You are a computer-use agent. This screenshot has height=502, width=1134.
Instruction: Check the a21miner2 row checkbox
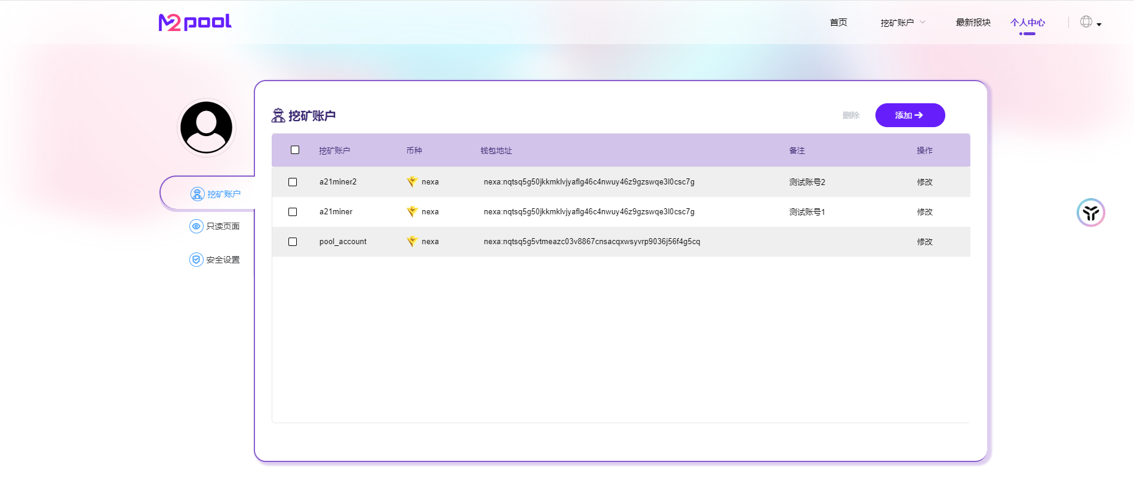[293, 182]
